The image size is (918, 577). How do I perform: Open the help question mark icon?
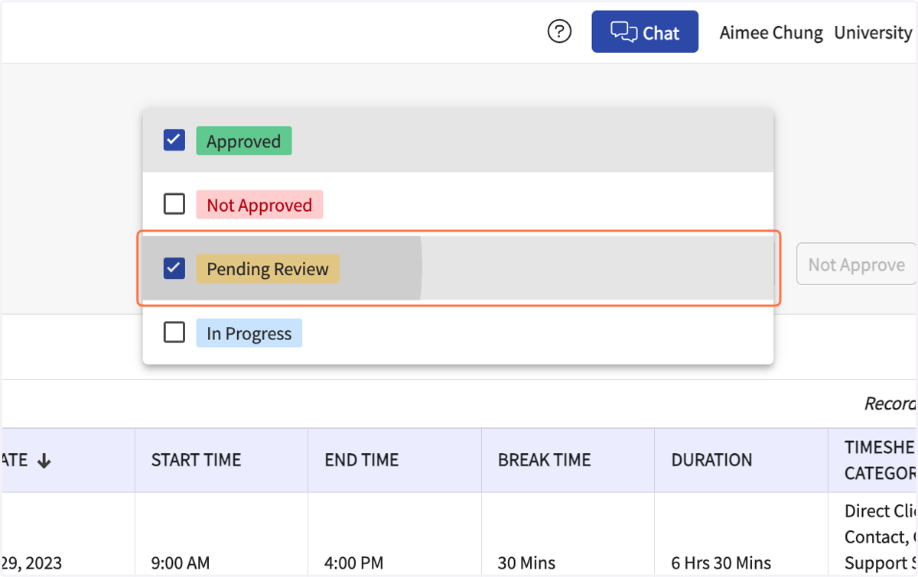(560, 32)
